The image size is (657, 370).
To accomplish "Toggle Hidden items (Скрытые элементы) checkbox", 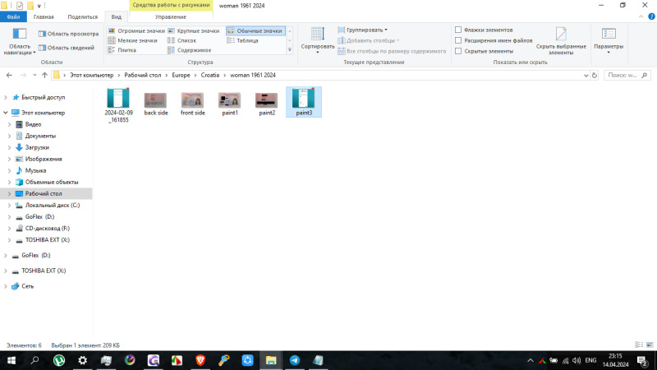I will coord(458,51).
